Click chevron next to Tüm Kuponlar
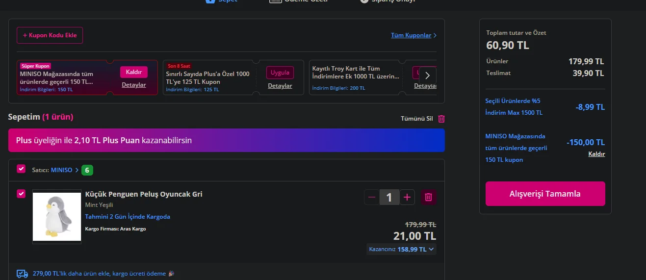 tap(435, 35)
